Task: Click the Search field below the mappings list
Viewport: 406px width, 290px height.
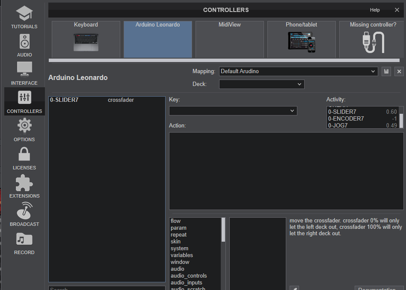Action: (107, 288)
